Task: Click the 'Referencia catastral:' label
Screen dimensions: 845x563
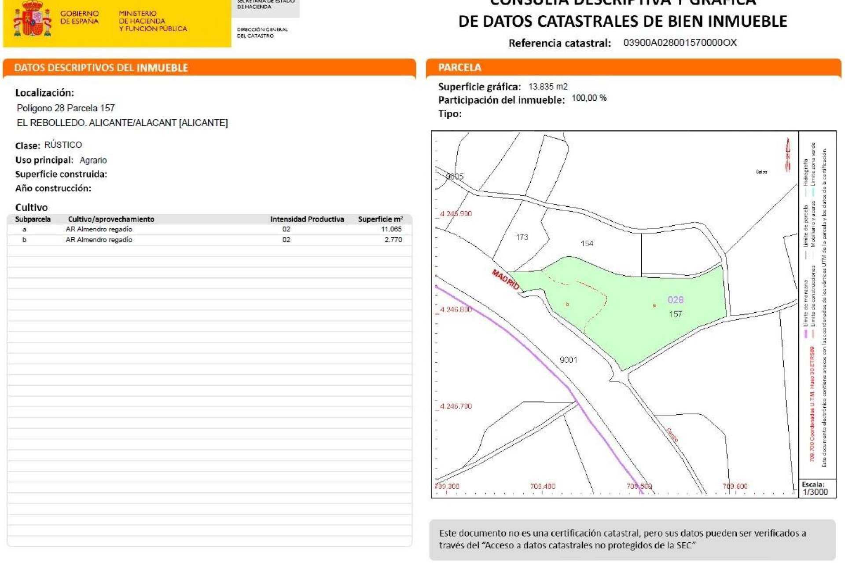Action: (x=560, y=43)
